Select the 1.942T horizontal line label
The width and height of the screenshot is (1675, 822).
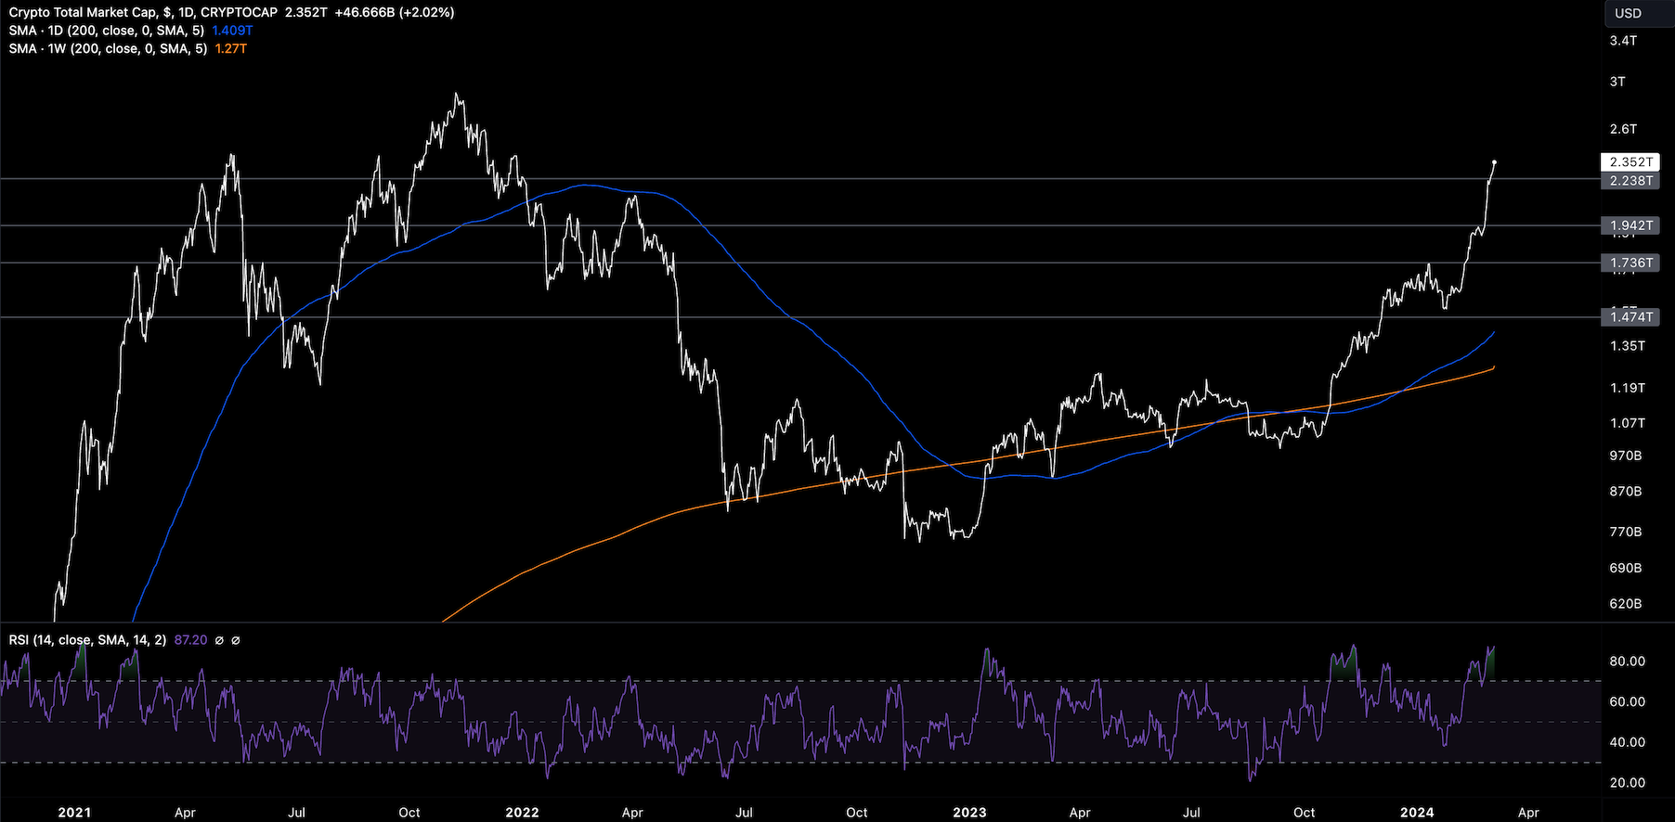1630,225
